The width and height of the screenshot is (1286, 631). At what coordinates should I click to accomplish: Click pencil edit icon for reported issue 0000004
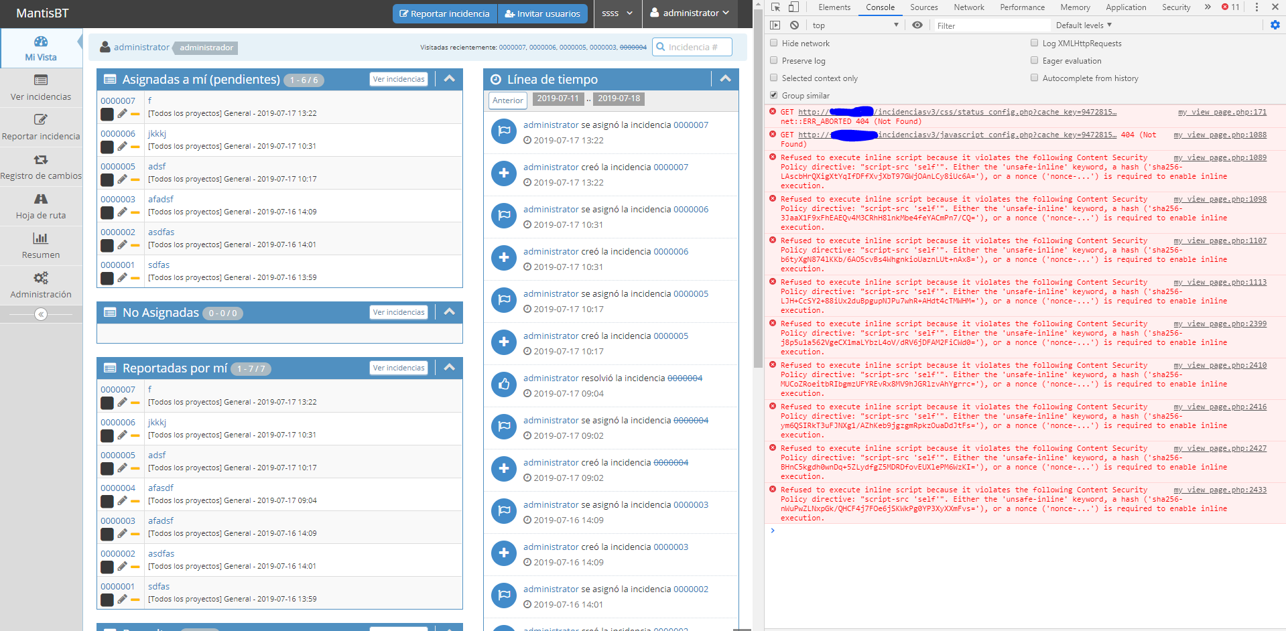pyautogui.click(x=122, y=500)
